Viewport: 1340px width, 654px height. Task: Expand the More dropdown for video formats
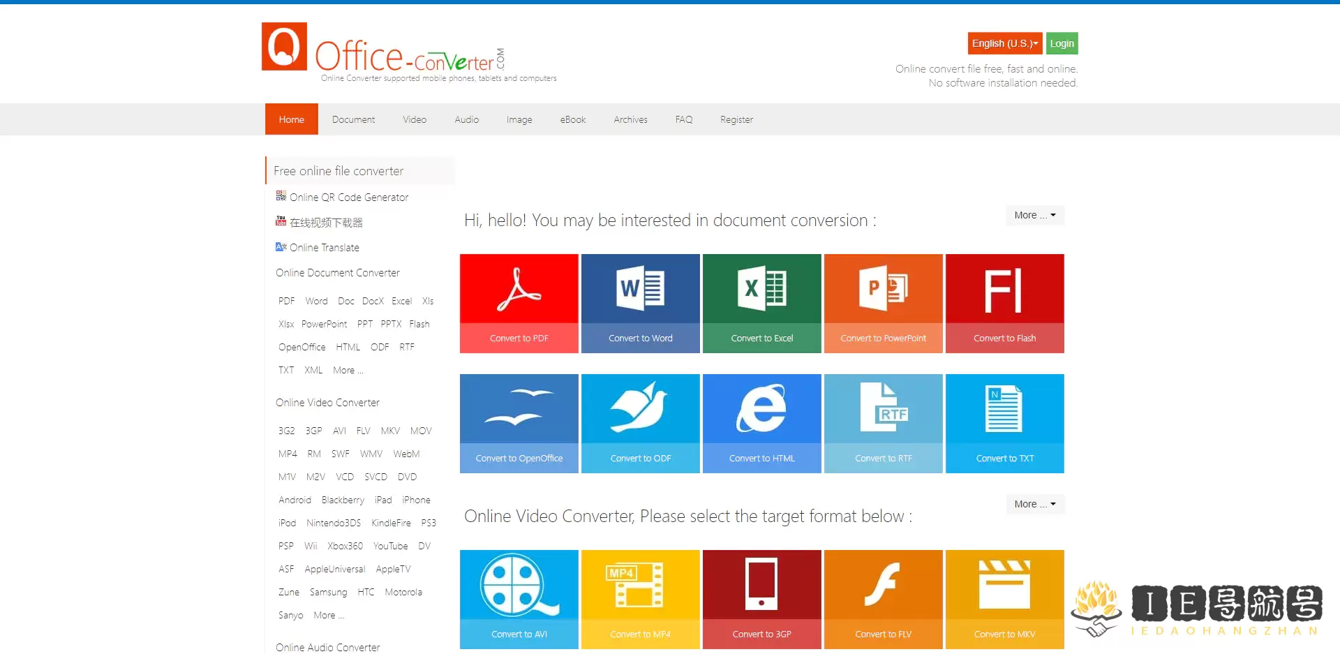[x=1035, y=504]
